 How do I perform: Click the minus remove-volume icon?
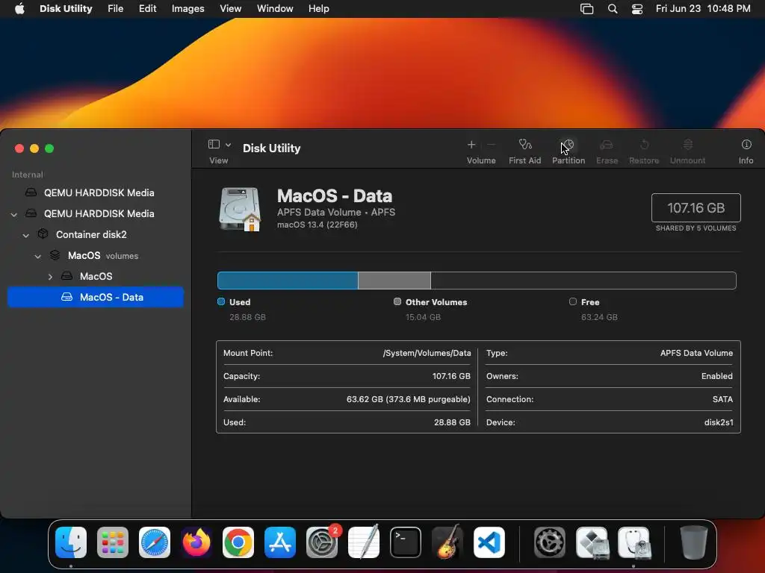(492, 145)
